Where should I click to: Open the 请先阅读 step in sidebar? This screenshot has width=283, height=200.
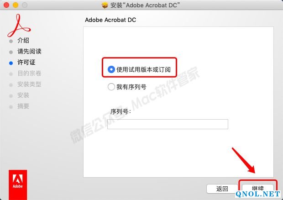click(x=29, y=52)
